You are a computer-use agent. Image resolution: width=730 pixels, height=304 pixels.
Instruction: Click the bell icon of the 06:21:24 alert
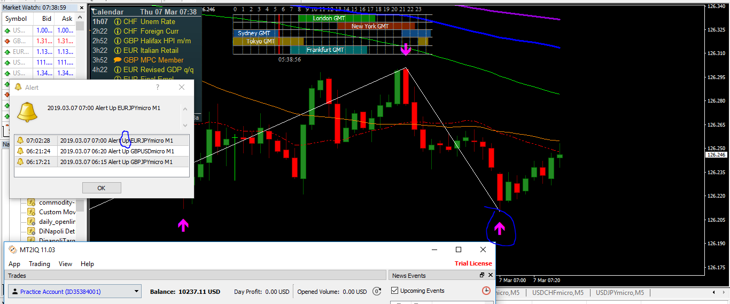coord(20,151)
